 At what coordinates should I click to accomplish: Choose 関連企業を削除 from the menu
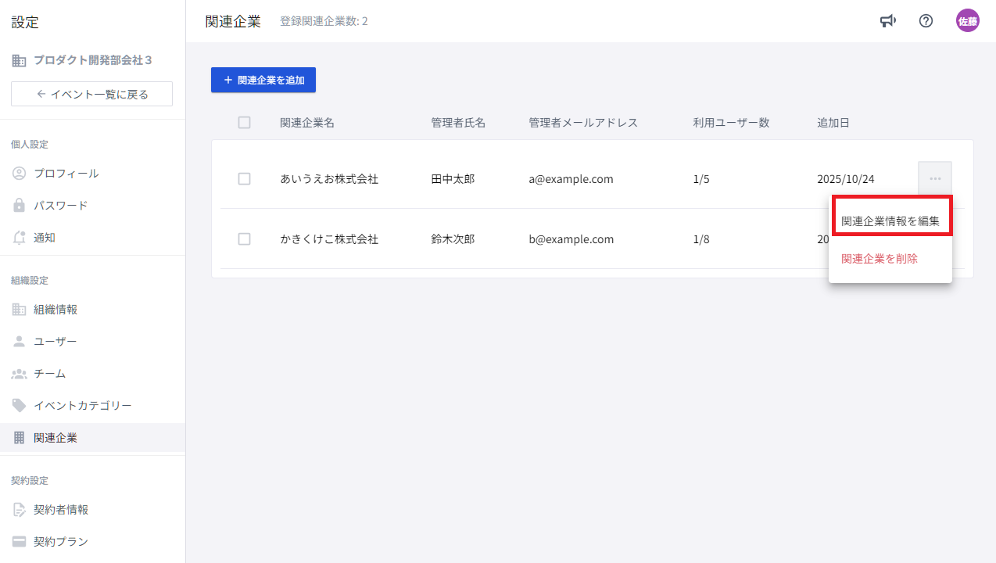[x=880, y=259]
